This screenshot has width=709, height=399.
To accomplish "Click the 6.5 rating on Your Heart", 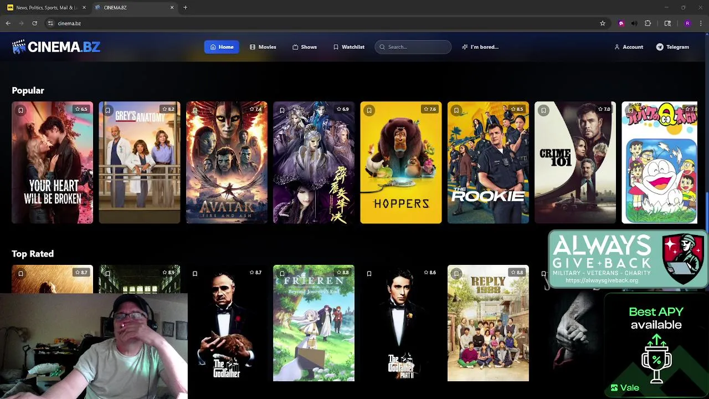I will pyautogui.click(x=81, y=109).
